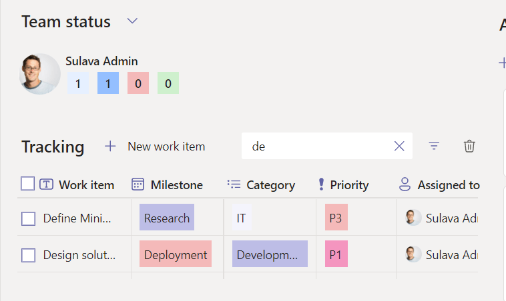Click the trash delete icon

[x=469, y=146]
